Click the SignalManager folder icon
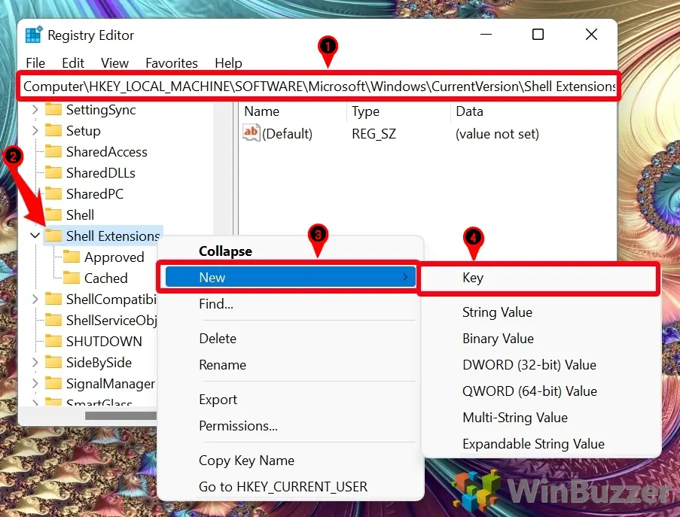The width and height of the screenshot is (680, 517). [x=53, y=383]
